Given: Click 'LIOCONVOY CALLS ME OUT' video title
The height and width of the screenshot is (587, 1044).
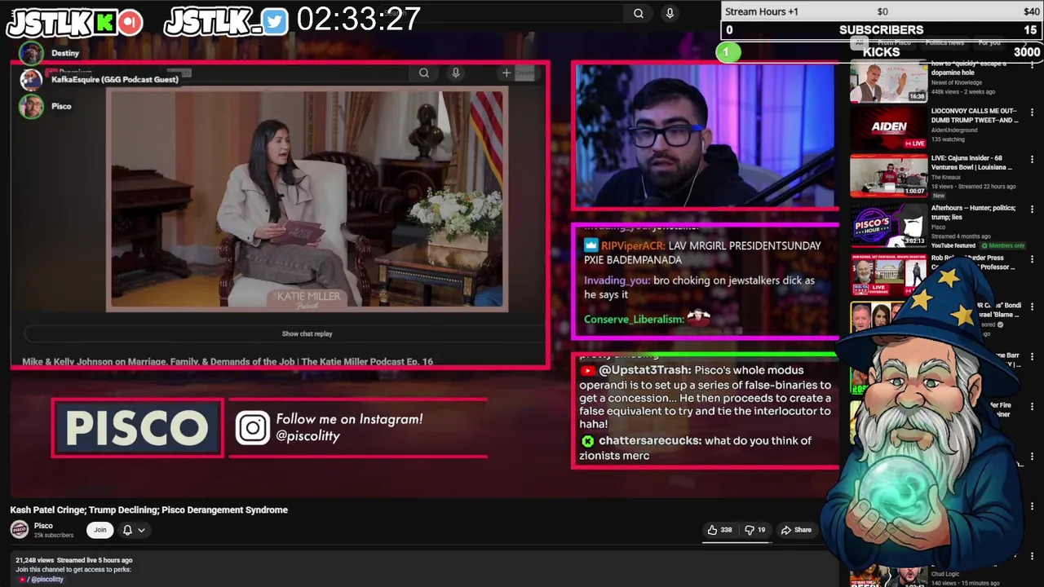Looking at the screenshot, I should 975,116.
